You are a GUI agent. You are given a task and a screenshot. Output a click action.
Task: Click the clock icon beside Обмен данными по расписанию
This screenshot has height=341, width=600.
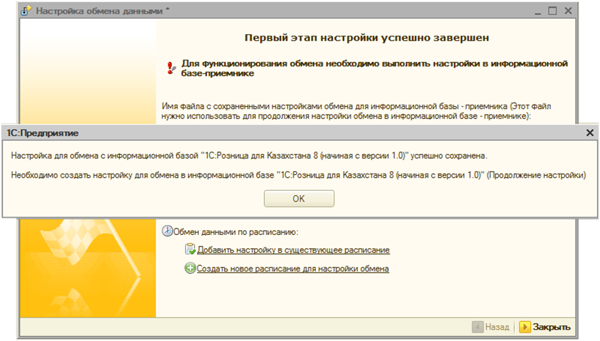(x=167, y=232)
